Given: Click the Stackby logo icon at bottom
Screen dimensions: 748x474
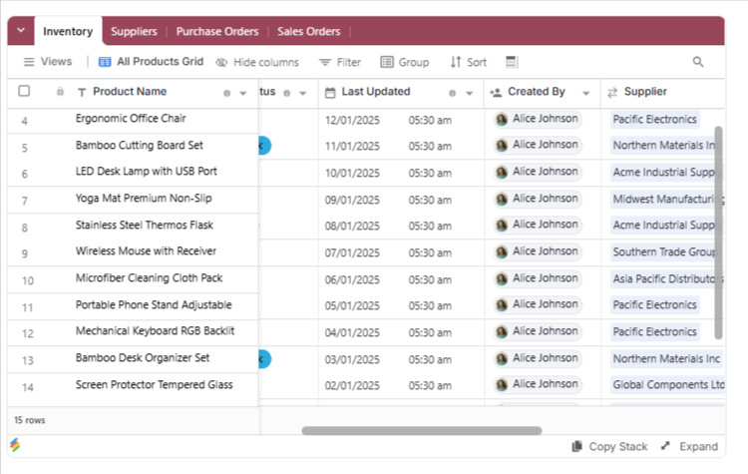Looking at the screenshot, I should [15, 445].
